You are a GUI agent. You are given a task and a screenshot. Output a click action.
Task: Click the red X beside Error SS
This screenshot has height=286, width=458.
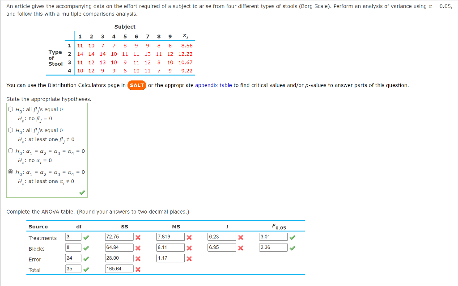(x=138, y=259)
